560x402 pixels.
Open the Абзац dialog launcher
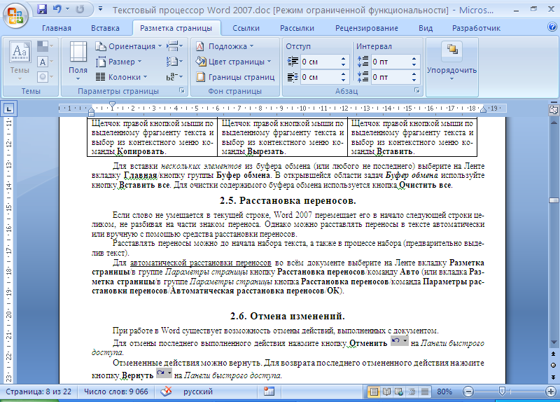click(x=416, y=91)
